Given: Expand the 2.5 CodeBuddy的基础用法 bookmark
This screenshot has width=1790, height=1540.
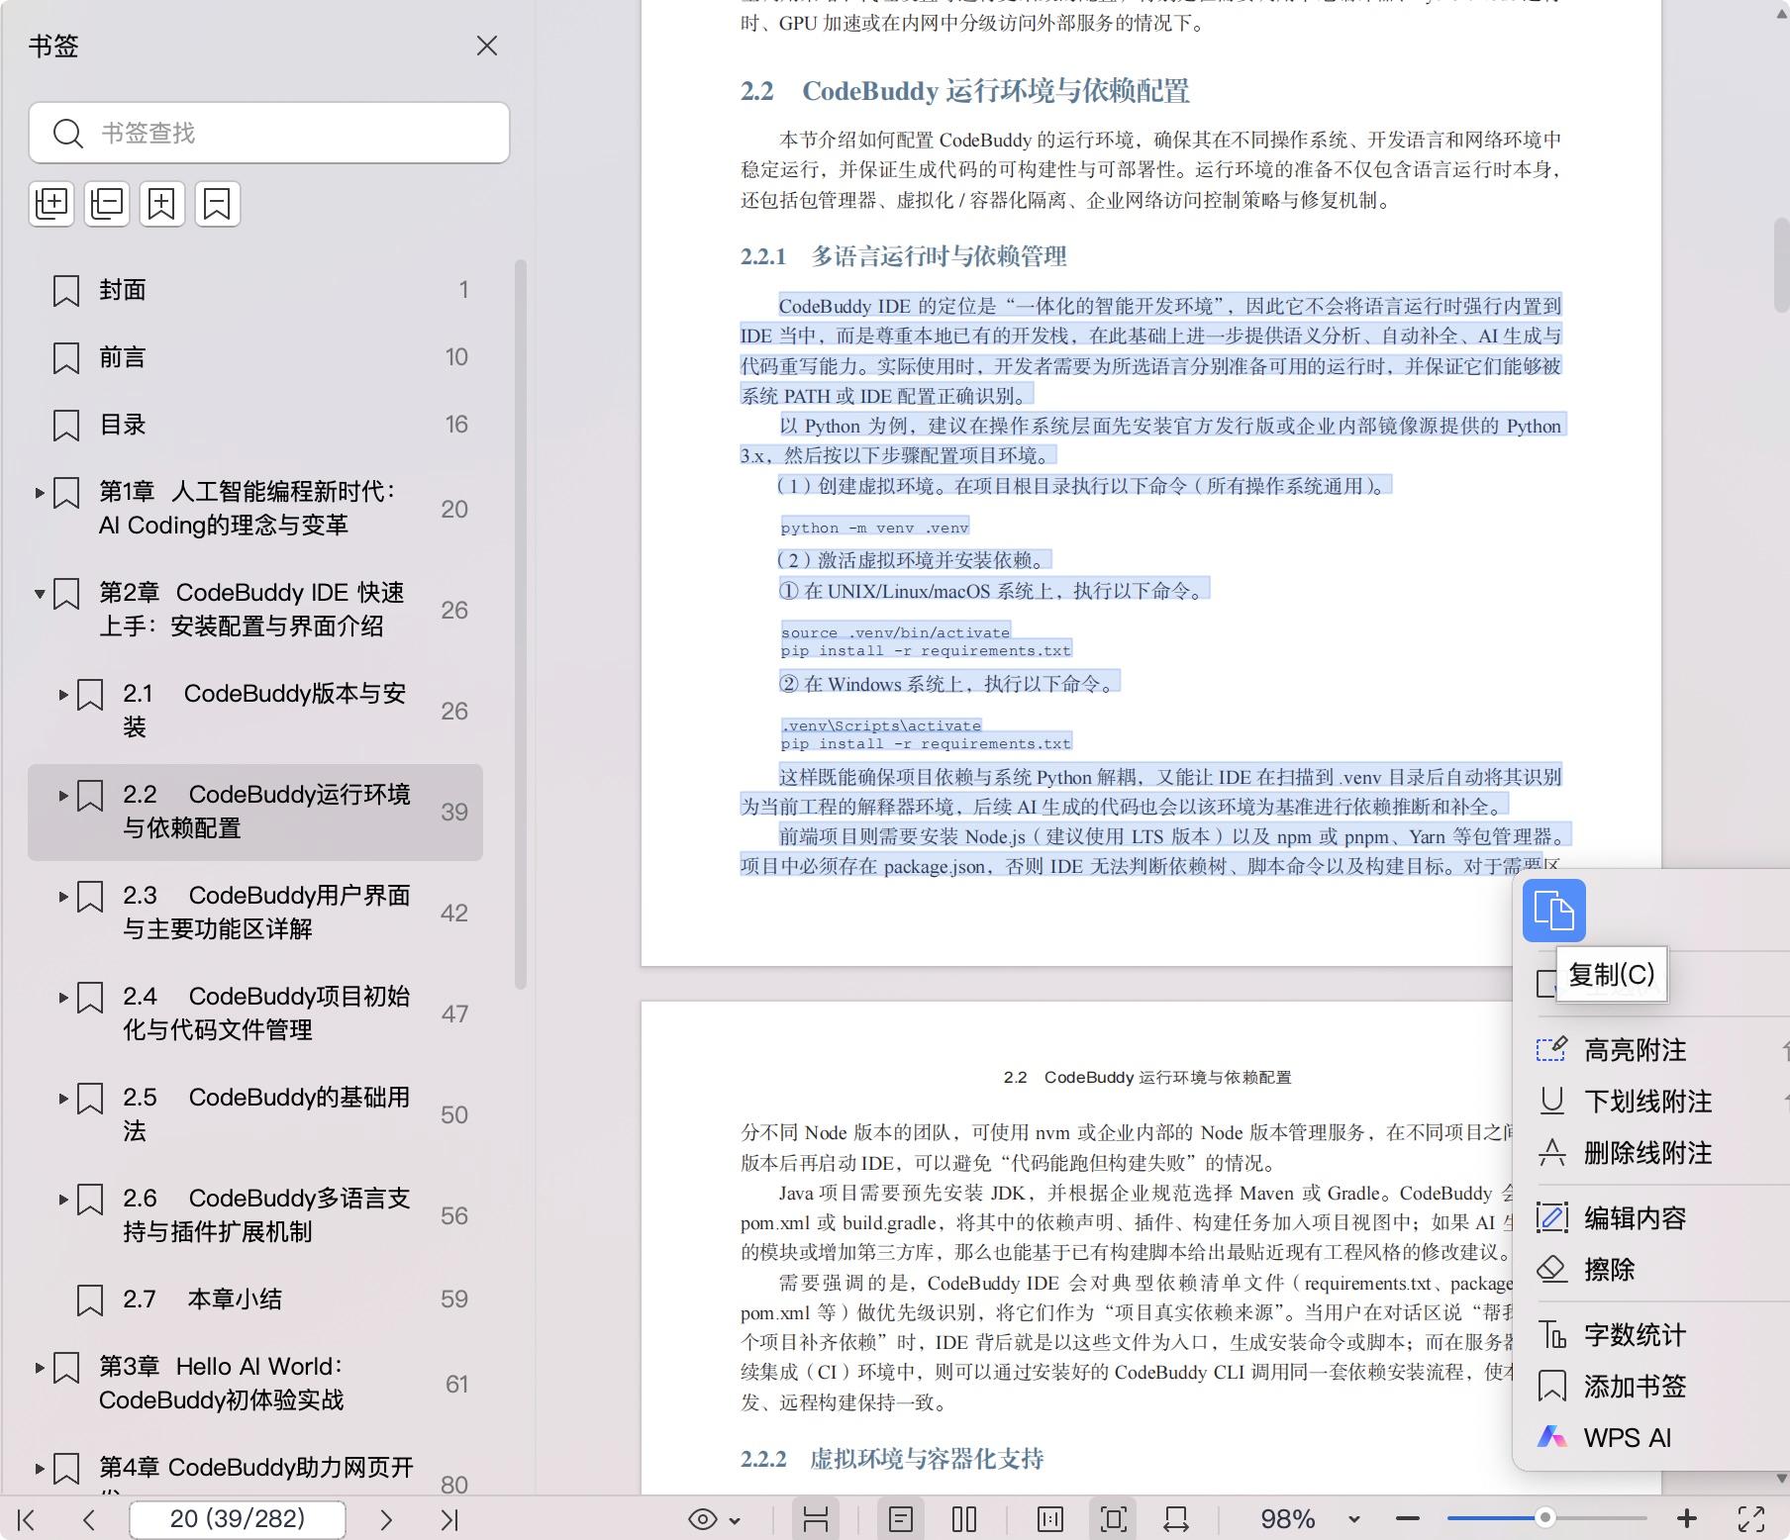Looking at the screenshot, I should point(63,1099).
